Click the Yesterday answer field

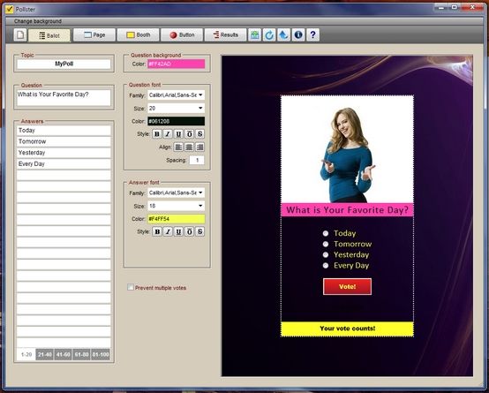[x=64, y=153]
